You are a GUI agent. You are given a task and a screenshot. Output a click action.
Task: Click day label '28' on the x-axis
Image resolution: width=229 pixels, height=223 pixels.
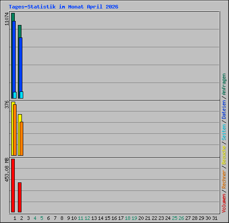[x=195, y=218]
